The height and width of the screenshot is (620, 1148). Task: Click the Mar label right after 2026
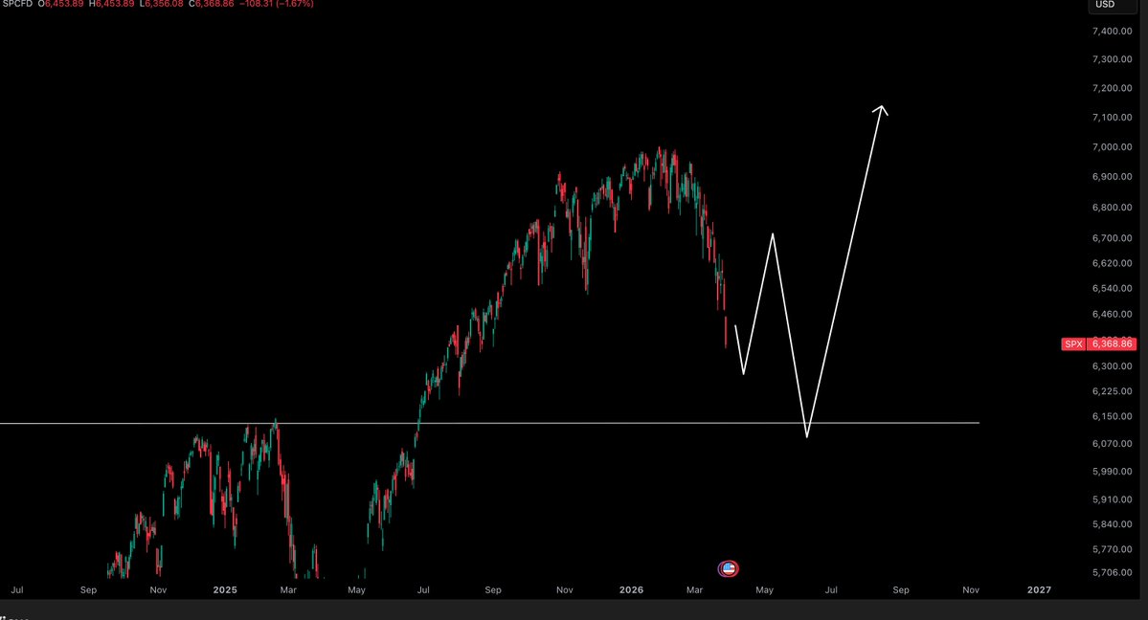(x=694, y=590)
